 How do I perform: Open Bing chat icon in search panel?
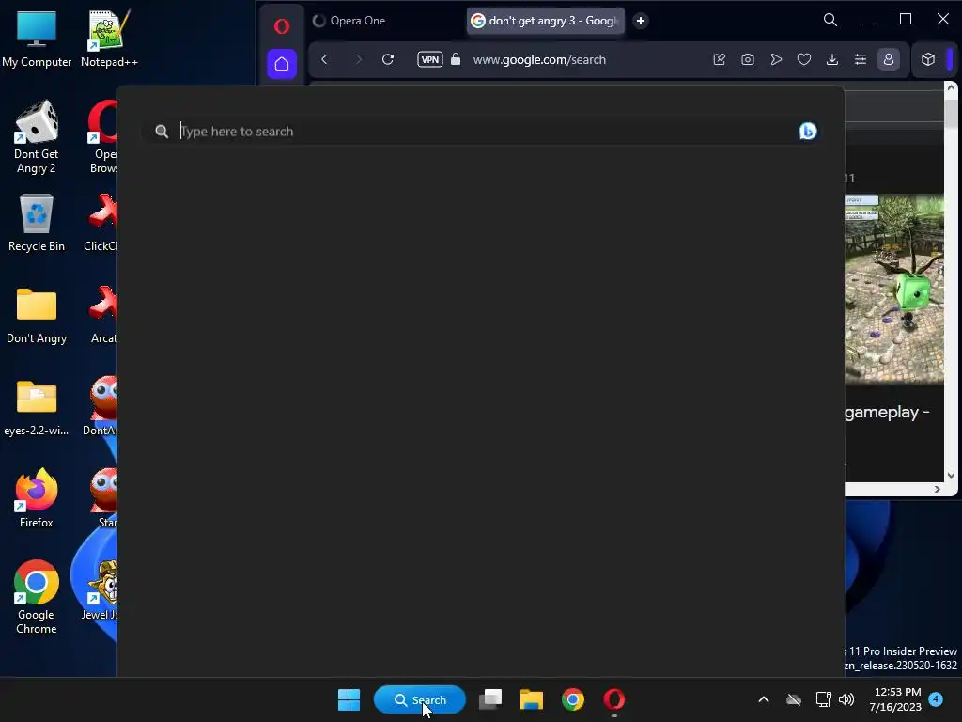pyautogui.click(x=807, y=131)
